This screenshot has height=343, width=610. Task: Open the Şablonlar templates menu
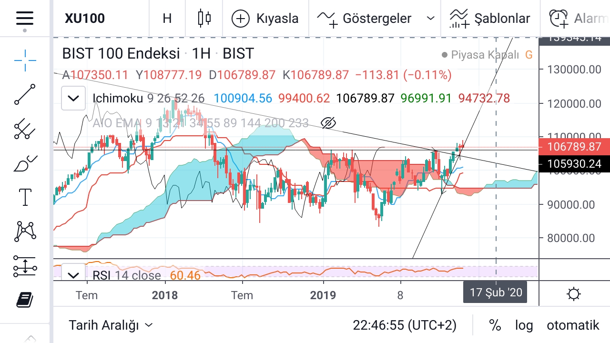pyautogui.click(x=490, y=19)
